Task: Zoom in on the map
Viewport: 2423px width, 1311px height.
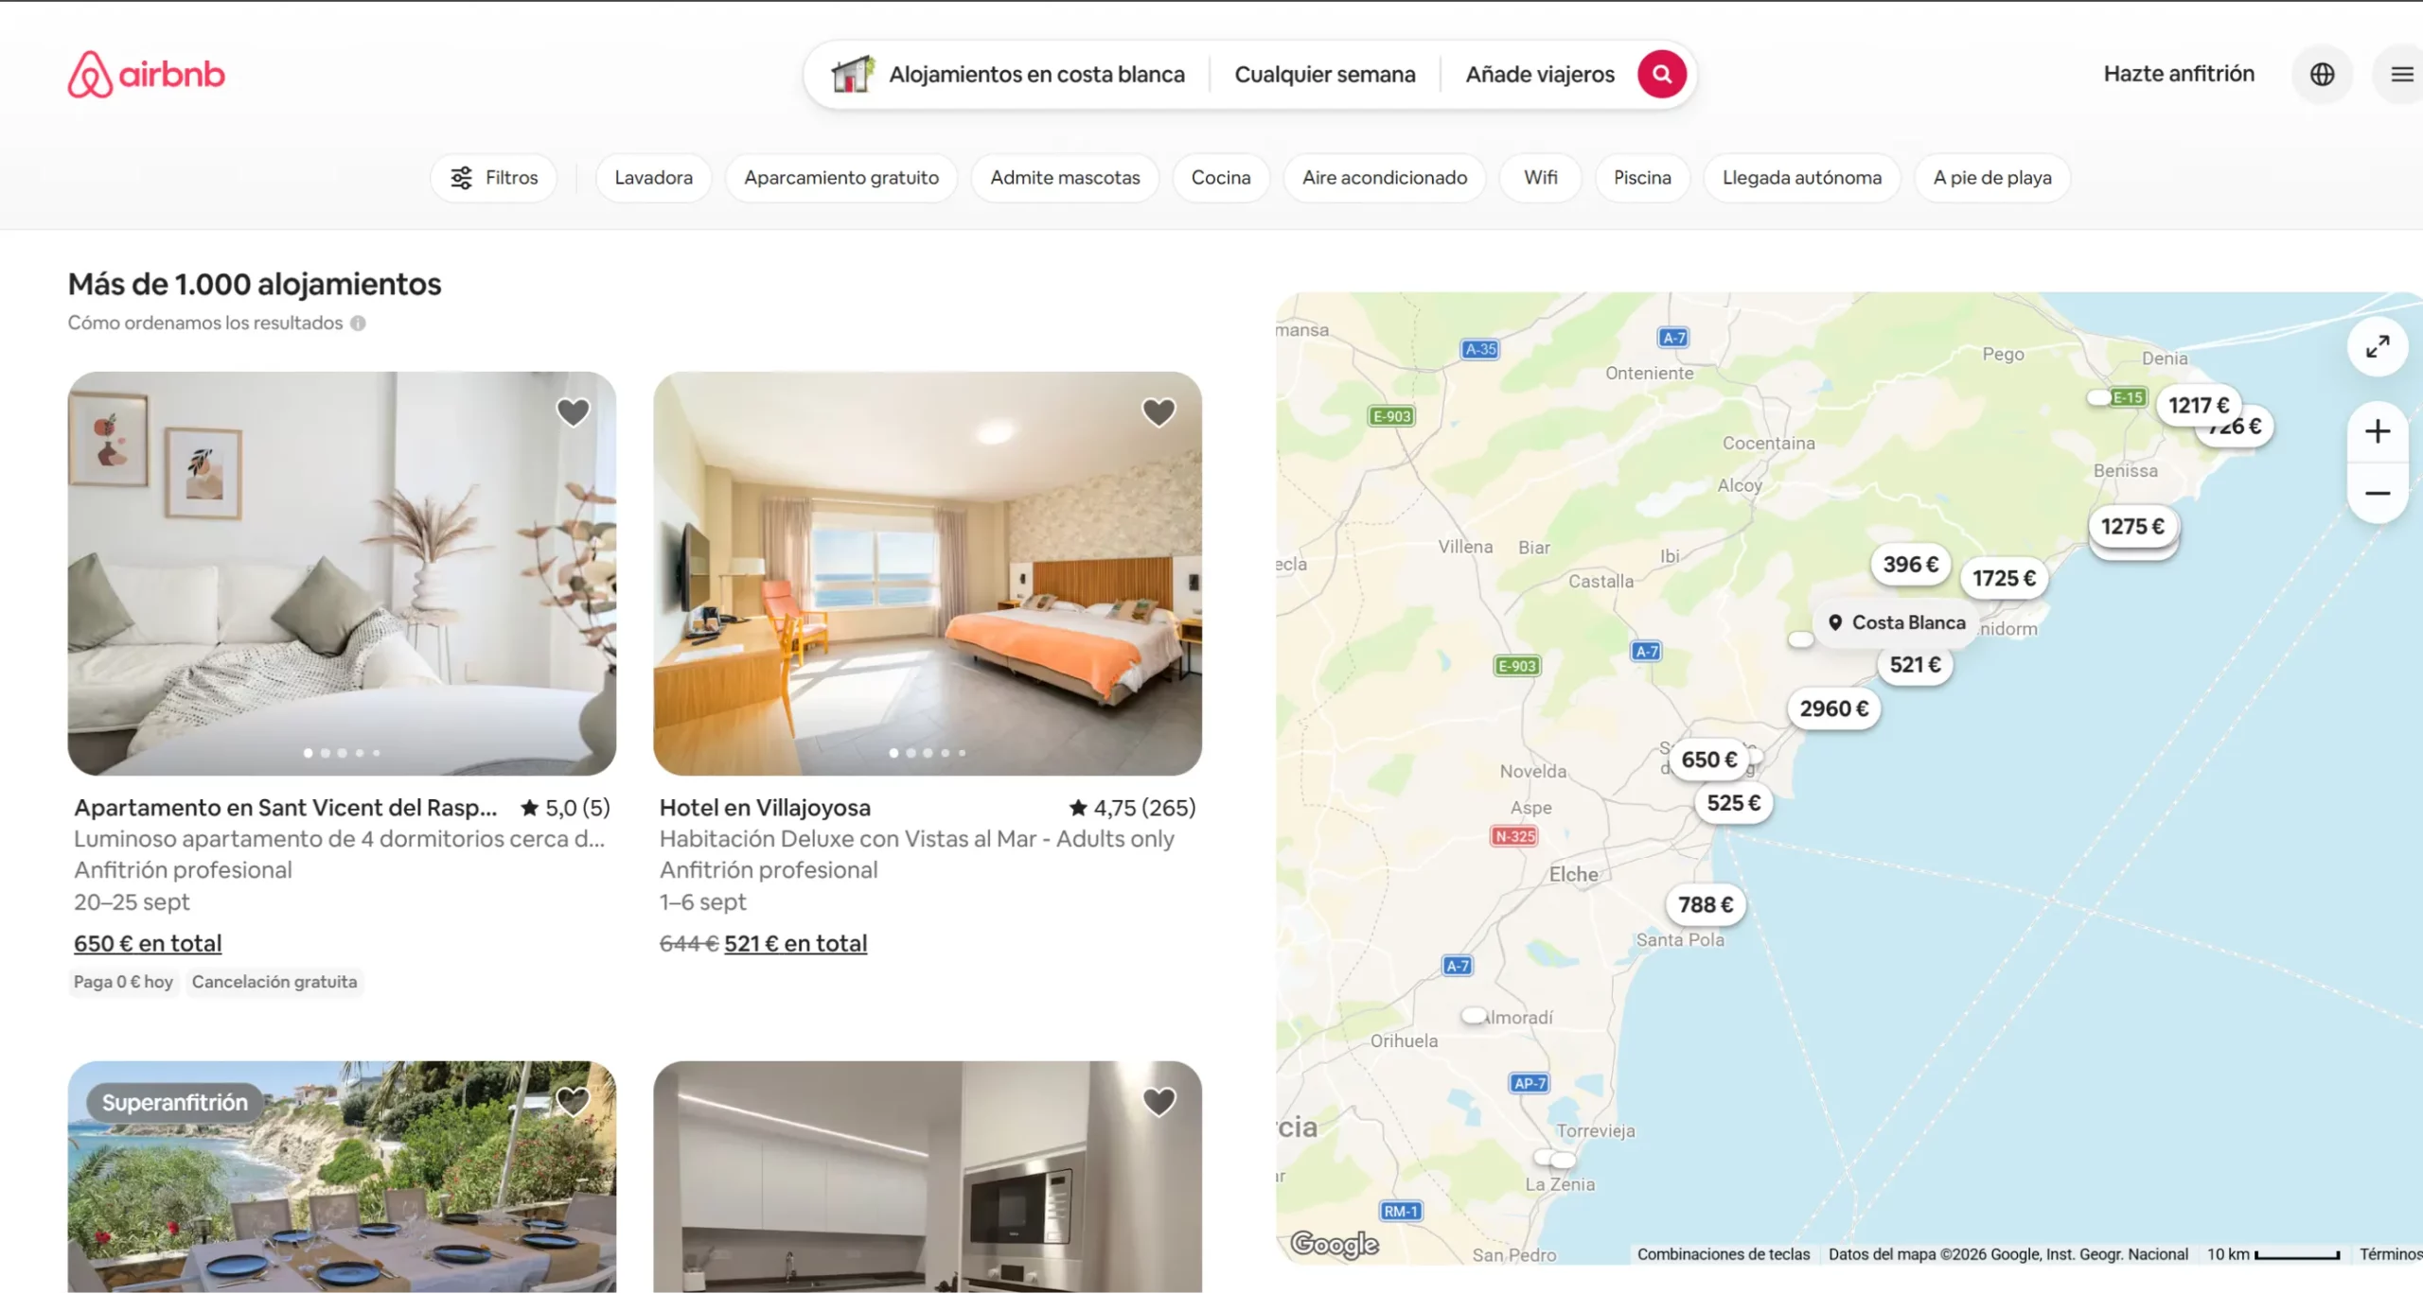Action: coord(2377,431)
